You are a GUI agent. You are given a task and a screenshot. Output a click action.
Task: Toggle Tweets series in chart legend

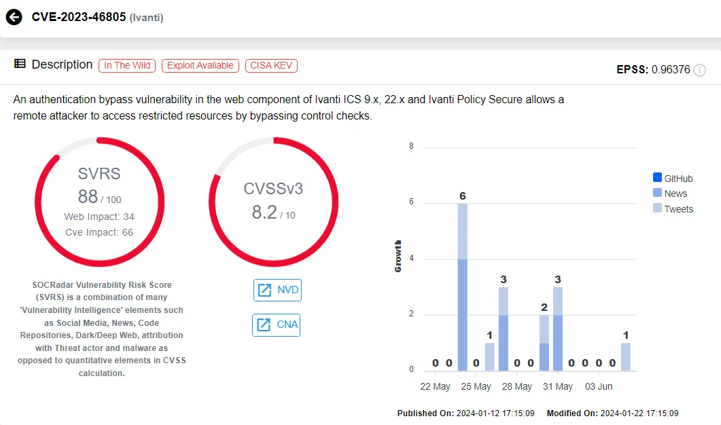pos(673,209)
